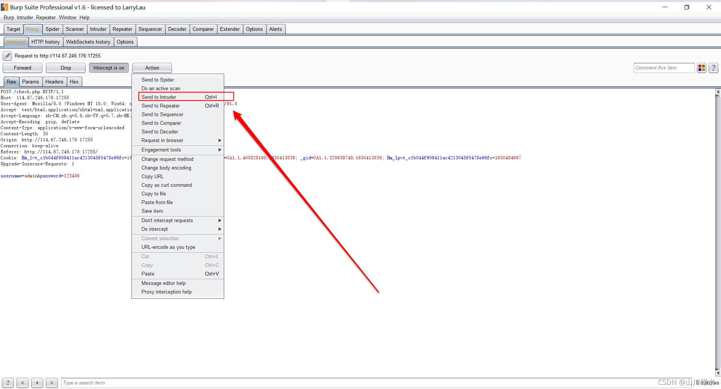Viewport: 721px width, 389px height.
Task: Switch to the Sequencer tab
Action: click(x=150, y=29)
